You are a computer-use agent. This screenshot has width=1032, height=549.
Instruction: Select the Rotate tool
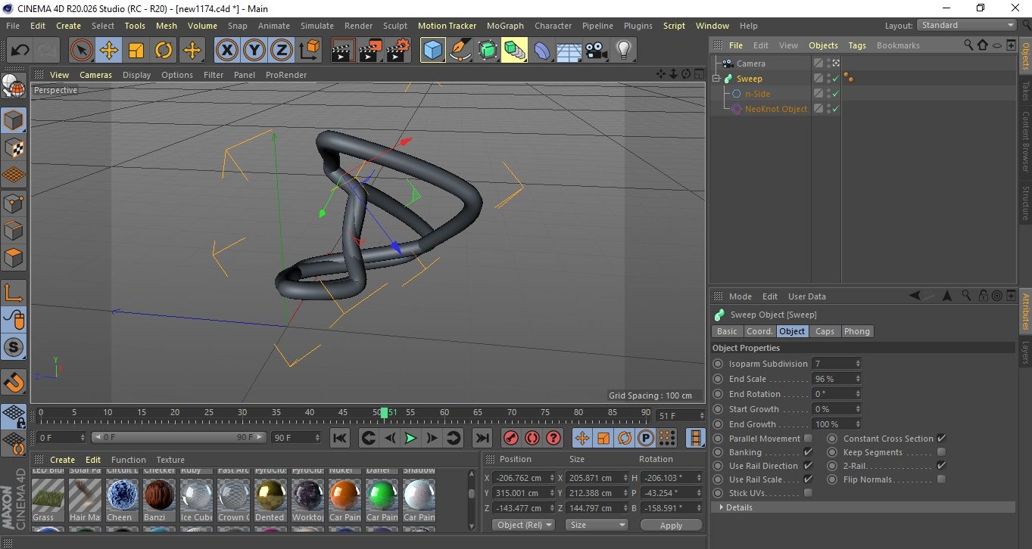(164, 51)
